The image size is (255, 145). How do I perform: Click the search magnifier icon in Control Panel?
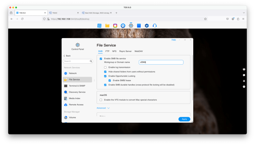91,61
